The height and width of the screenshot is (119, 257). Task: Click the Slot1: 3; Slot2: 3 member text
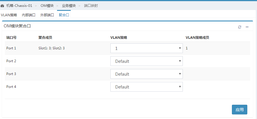point(51,48)
